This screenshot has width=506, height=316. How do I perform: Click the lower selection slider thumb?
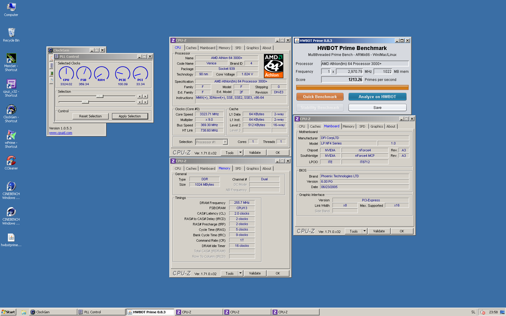[x=86, y=102]
